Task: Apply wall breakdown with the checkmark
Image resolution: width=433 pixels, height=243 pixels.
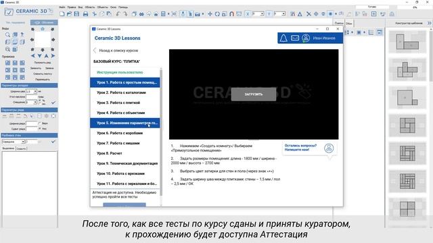Action: coord(53,142)
